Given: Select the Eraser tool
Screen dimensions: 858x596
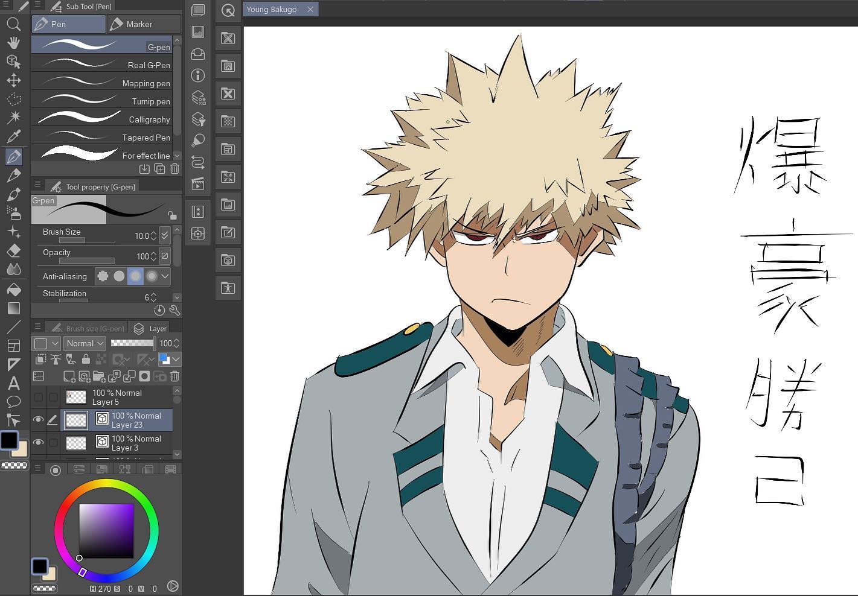Looking at the screenshot, I should (x=13, y=251).
